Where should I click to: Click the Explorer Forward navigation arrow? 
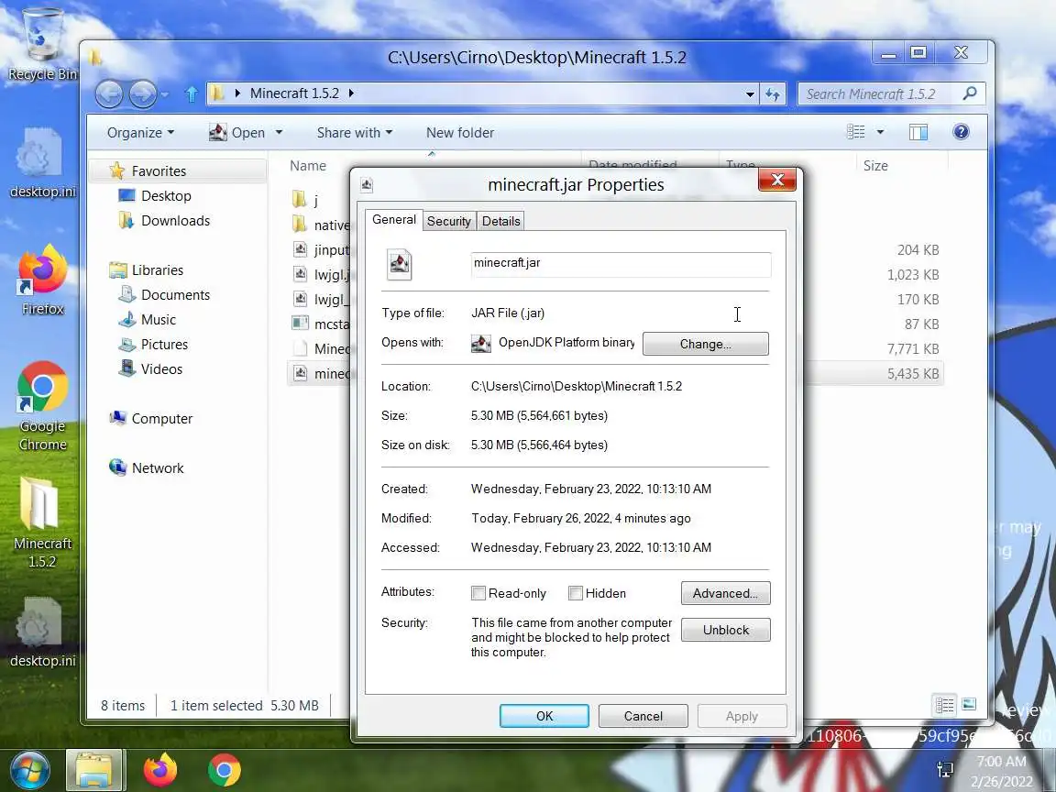click(x=142, y=93)
